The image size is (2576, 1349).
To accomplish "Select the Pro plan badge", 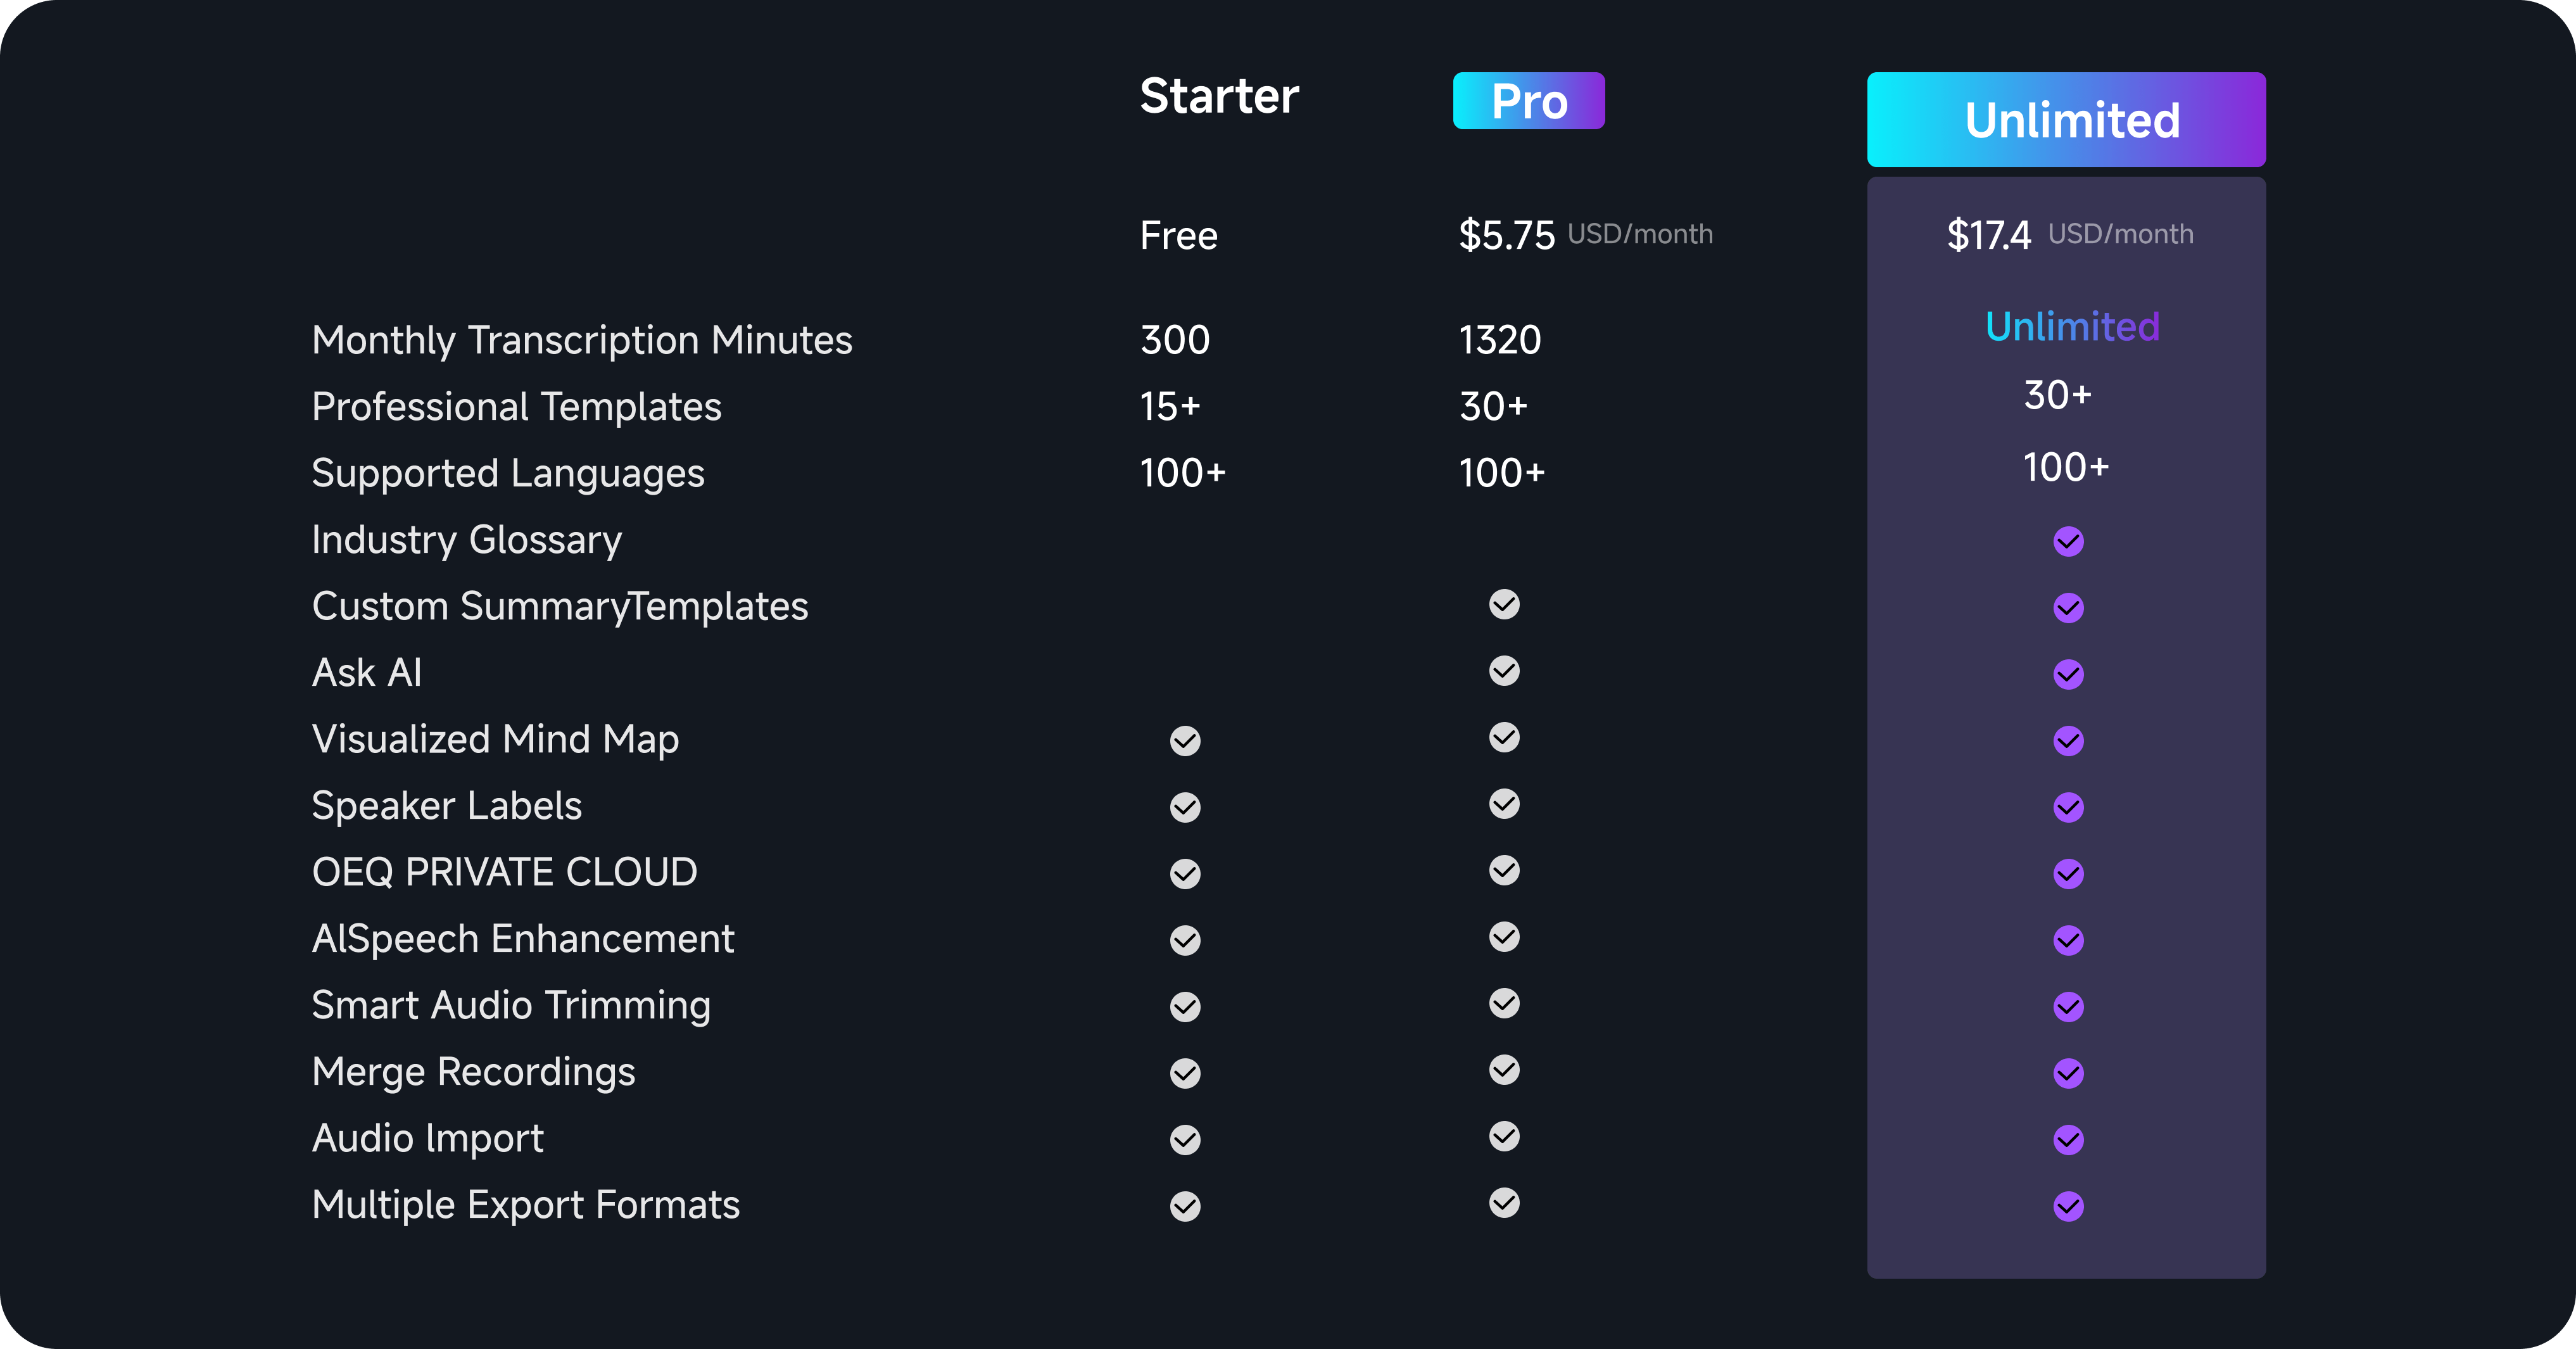I will [1528, 101].
